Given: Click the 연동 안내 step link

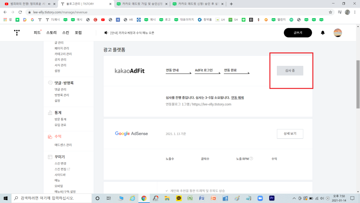Looking at the screenshot, I should click(178, 71).
